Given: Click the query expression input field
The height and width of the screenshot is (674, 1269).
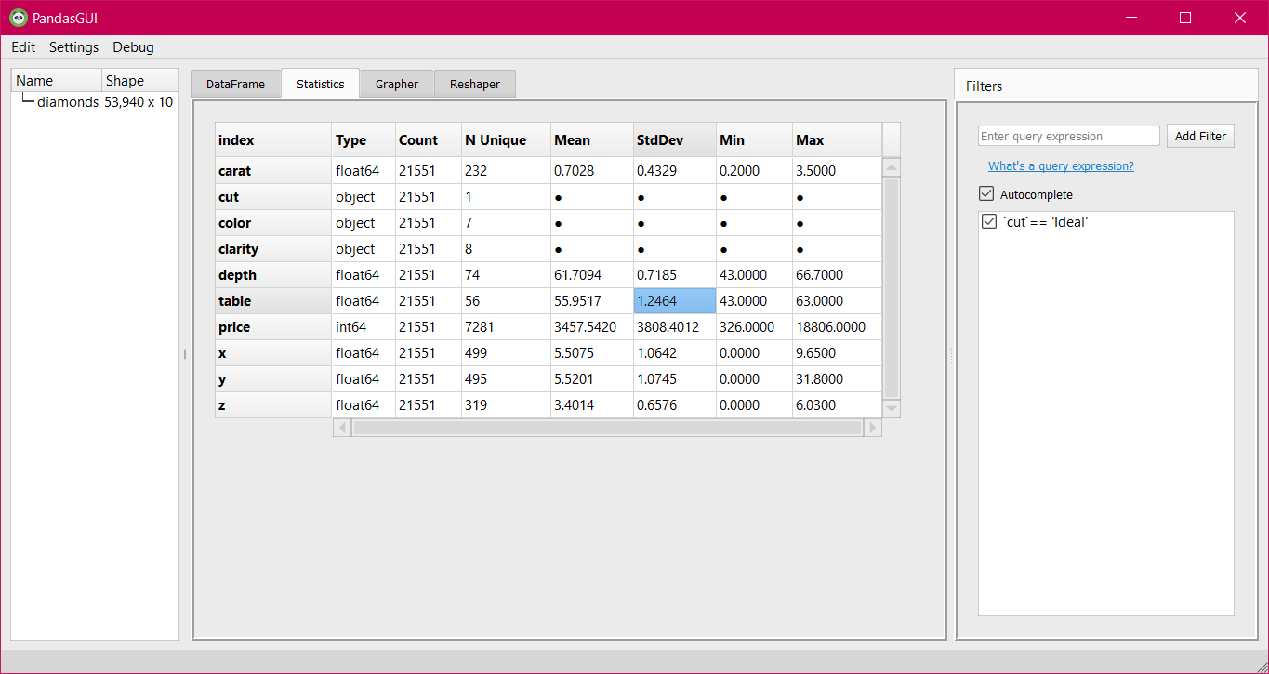Looking at the screenshot, I should pos(1068,136).
